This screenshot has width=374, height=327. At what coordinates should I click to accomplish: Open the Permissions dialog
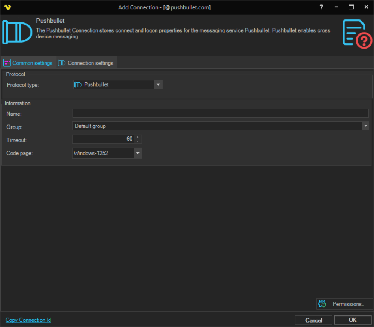coord(344,304)
